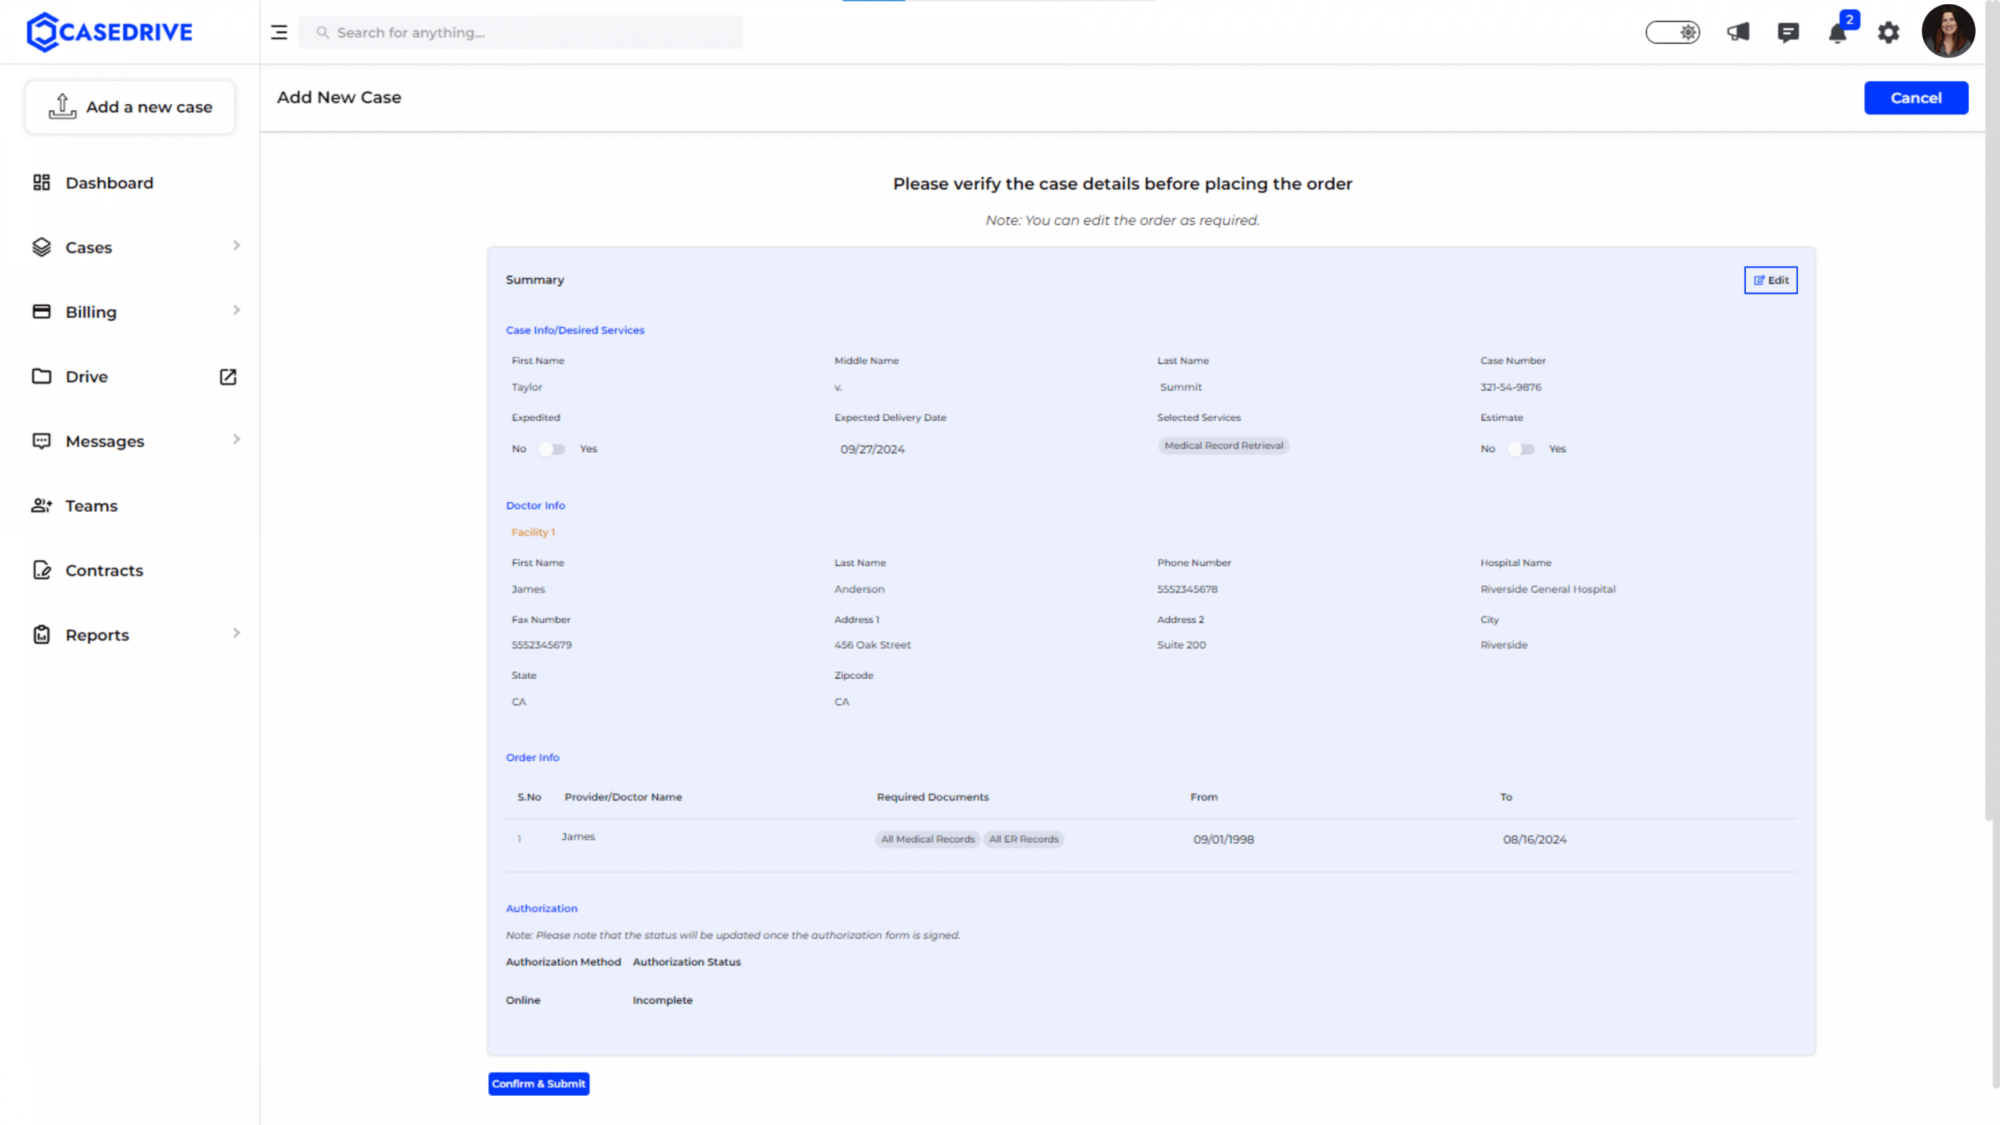Focus the Search for anything field
The height and width of the screenshot is (1125, 2000).
click(x=519, y=33)
